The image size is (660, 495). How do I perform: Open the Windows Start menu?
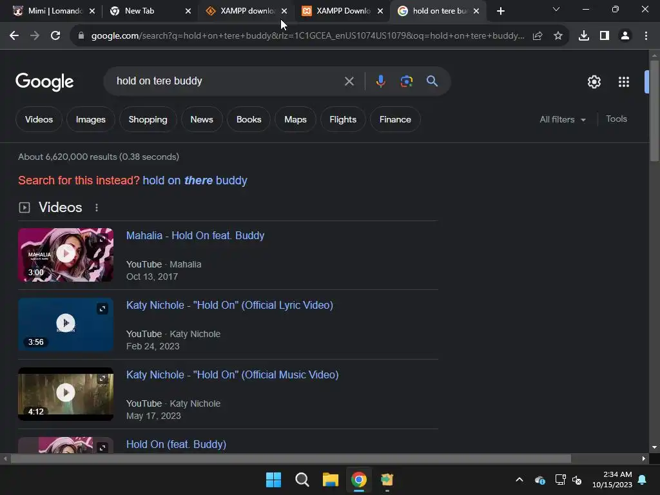[x=273, y=480]
